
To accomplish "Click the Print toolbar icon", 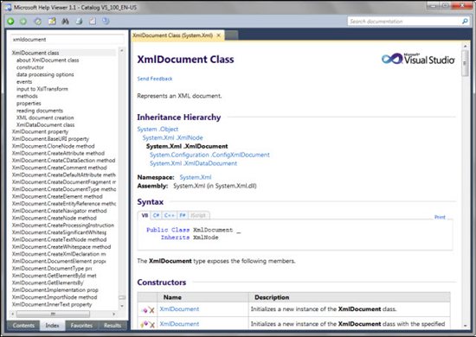I will (x=79, y=22).
